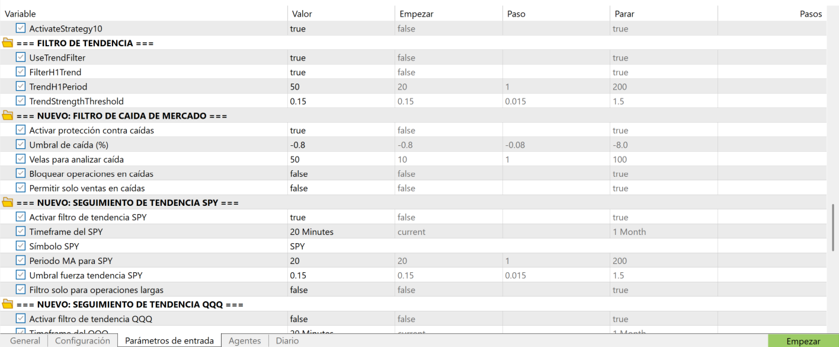Click the SEGUIMIENTO DE TENDENCIA QQQ folder icon
The width and height of the screenshot is (839, 347).
pyautogui.click(x=8, y=304)
